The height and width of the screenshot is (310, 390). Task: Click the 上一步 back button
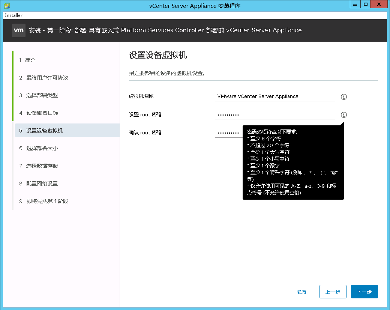(333, 292)
